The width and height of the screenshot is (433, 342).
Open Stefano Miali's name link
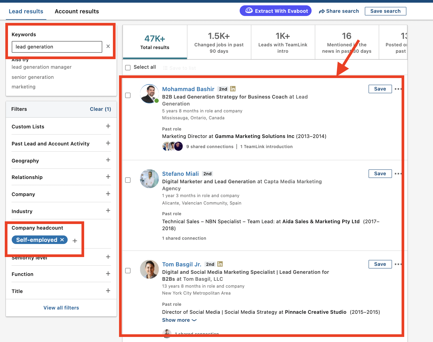pyautogui.click(x=181, y=174)
